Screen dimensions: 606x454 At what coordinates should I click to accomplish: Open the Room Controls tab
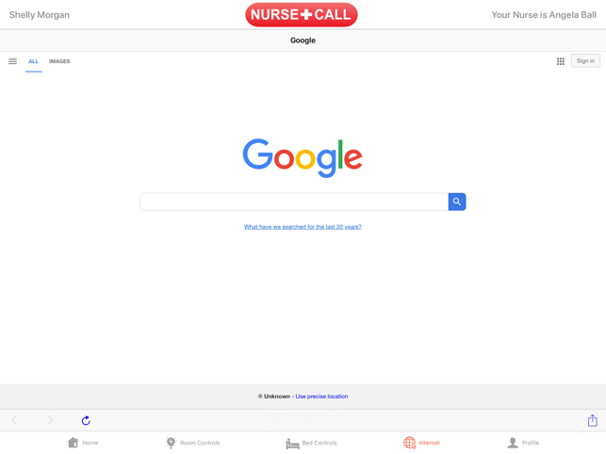pyautogui.click(x=192, y=443)
